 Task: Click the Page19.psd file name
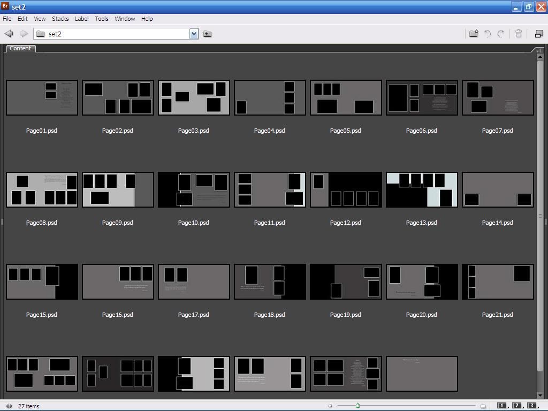coord(346,315)
